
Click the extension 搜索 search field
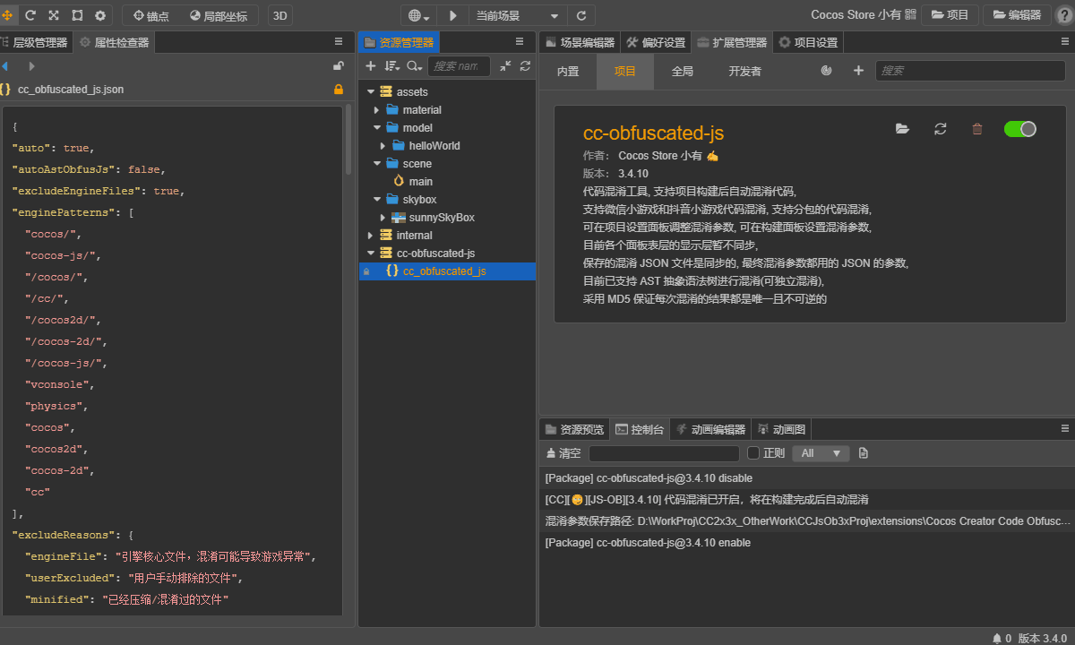(970, 71)
